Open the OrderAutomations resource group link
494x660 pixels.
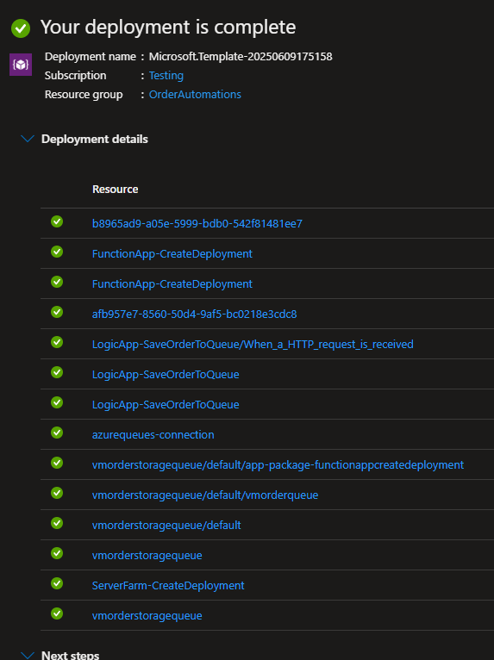click(x=195, y=94)
